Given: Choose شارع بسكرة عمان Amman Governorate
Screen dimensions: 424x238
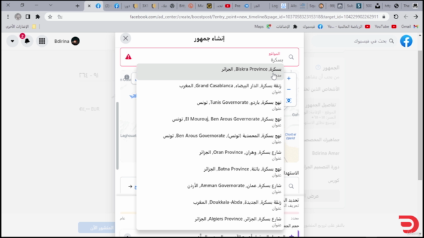Looking at the screenshot, I should pos(210,188).
